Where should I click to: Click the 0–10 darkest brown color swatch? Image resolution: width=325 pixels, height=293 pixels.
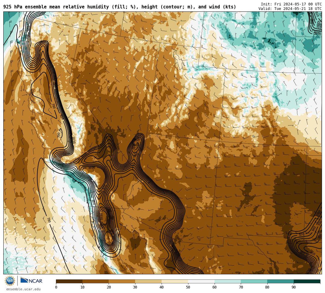tap(69, 281)
